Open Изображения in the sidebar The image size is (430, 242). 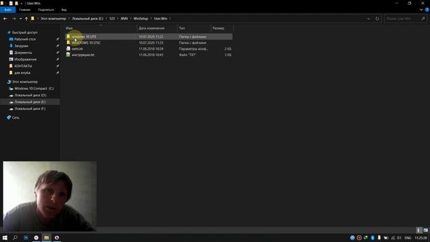[x=26, y=59]
